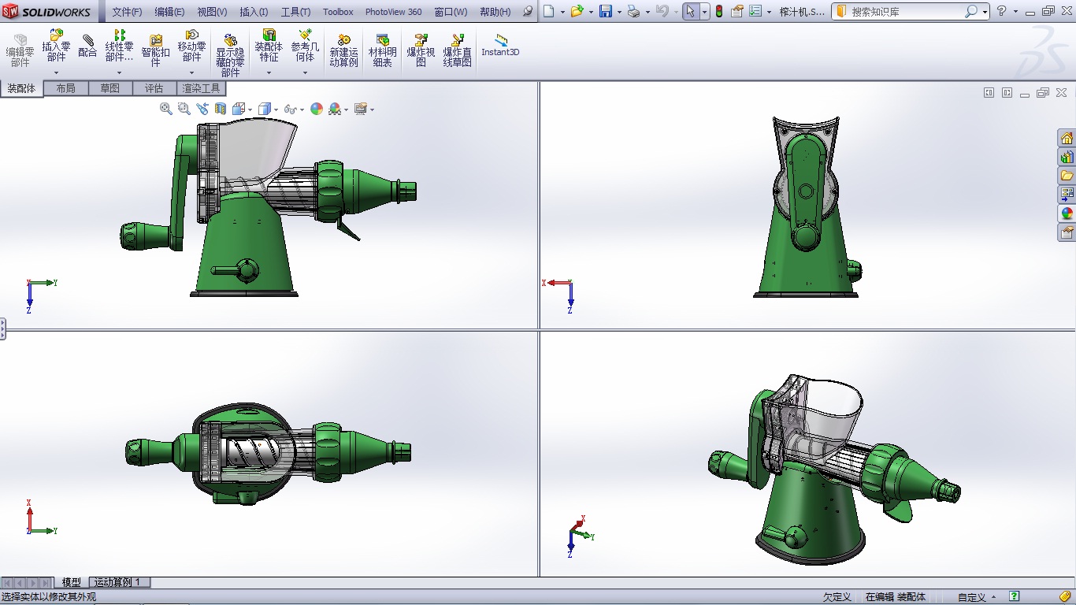Open the Save button dropdown arrow
Image resolution: width=1076 pixels, height=605 pixels.
pos(619,12)
